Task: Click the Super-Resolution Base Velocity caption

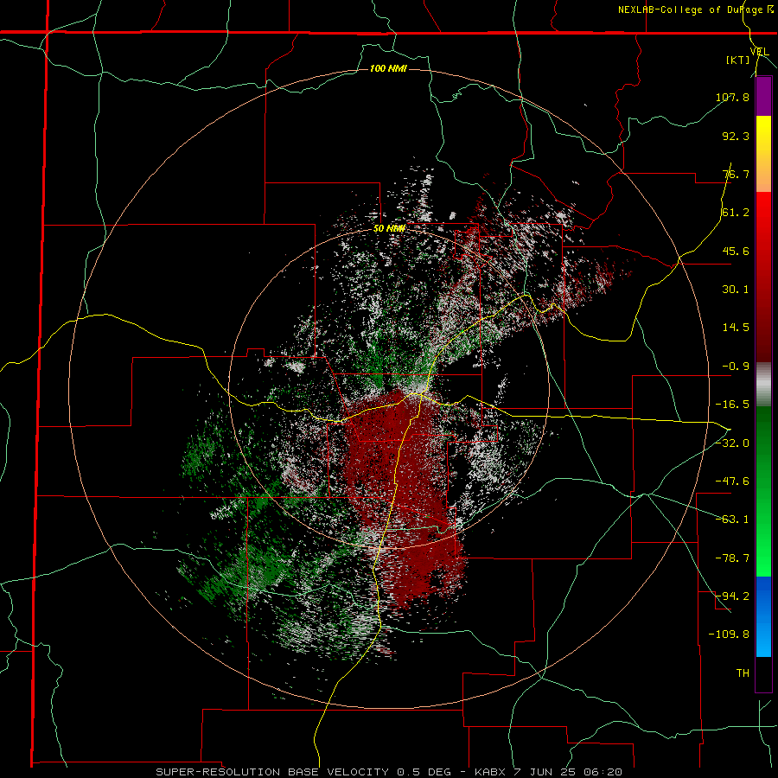Action: point(388,772)
